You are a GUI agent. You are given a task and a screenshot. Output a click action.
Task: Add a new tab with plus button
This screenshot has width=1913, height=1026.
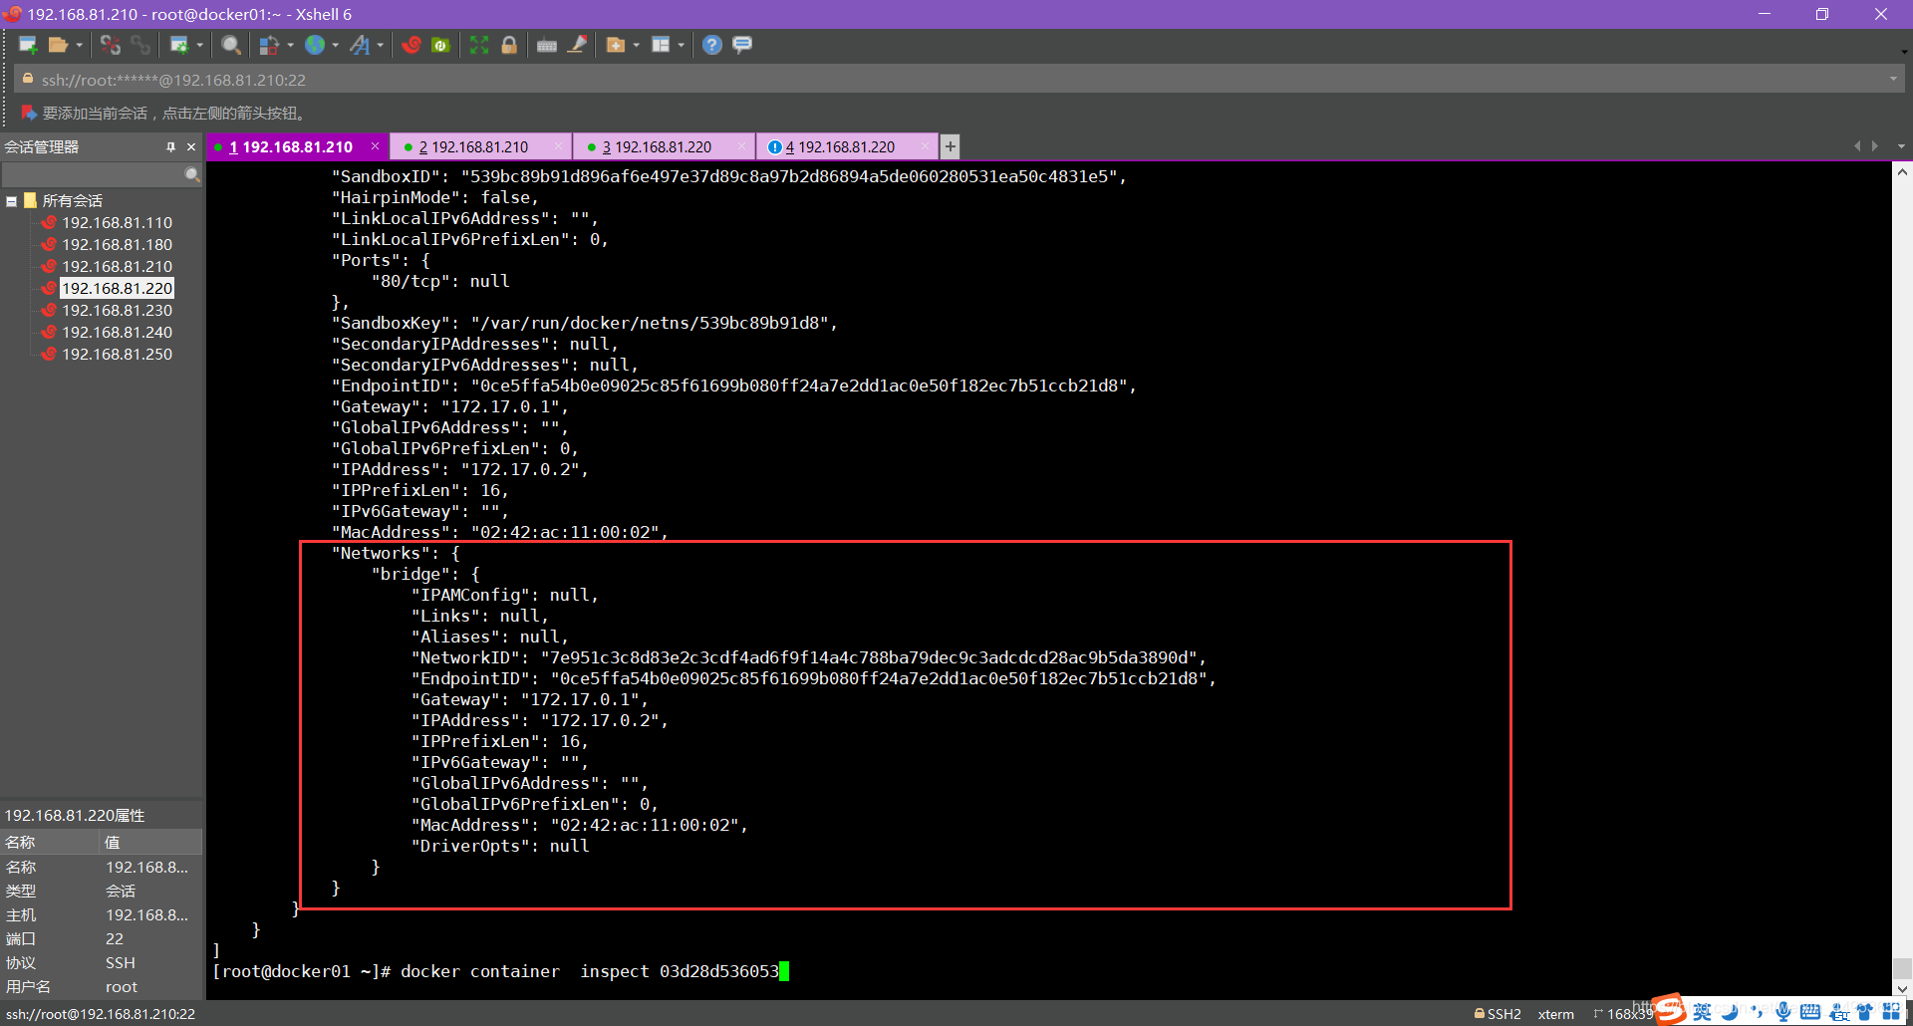[x=951, y=146]
